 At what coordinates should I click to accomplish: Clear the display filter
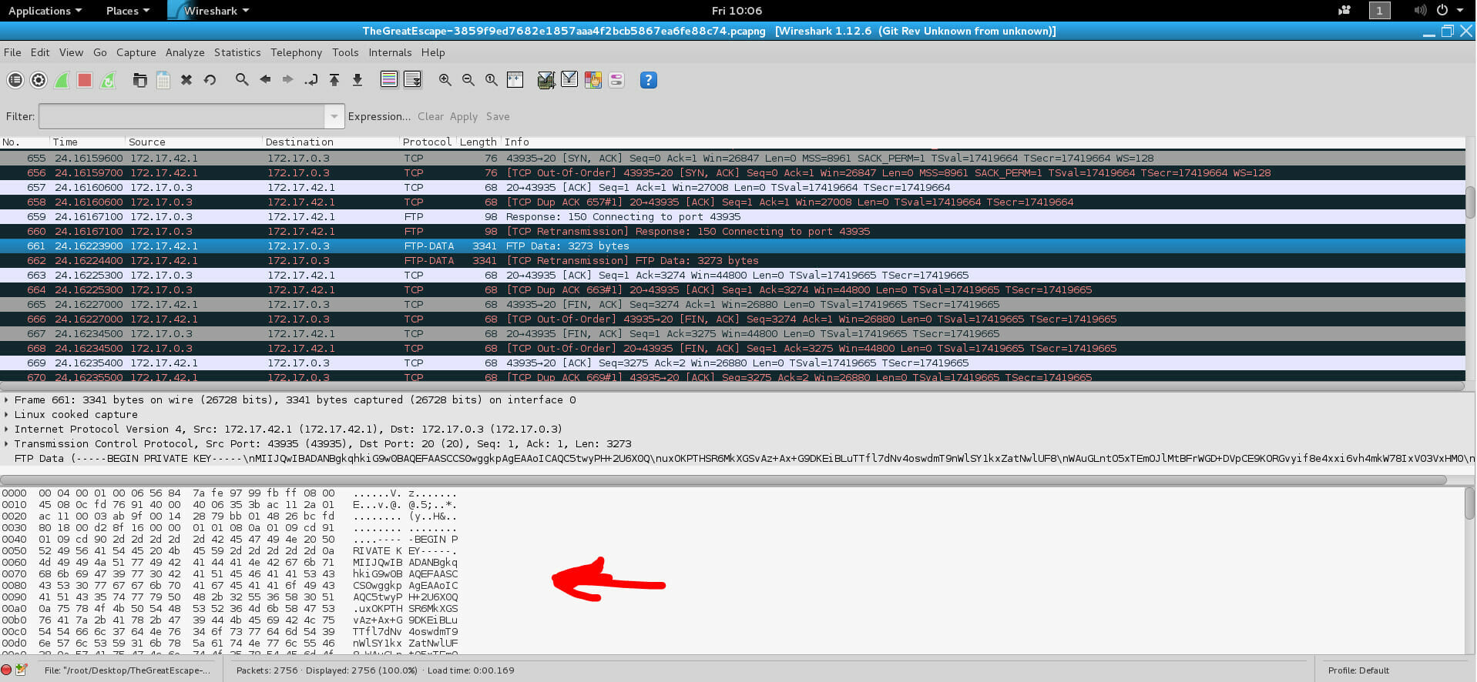tap(431, 116)
